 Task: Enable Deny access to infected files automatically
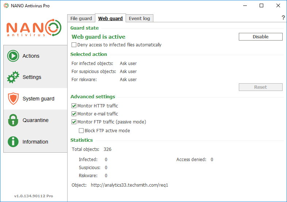point(74,45)
